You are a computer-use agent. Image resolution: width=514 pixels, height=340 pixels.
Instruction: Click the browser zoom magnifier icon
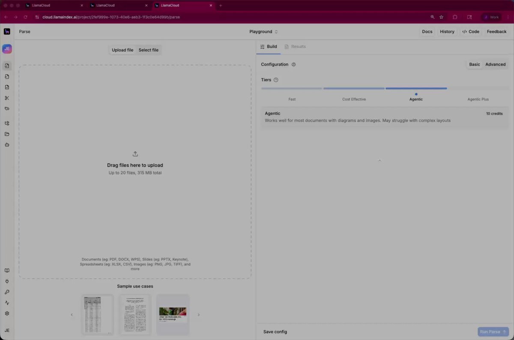(432, 17)
